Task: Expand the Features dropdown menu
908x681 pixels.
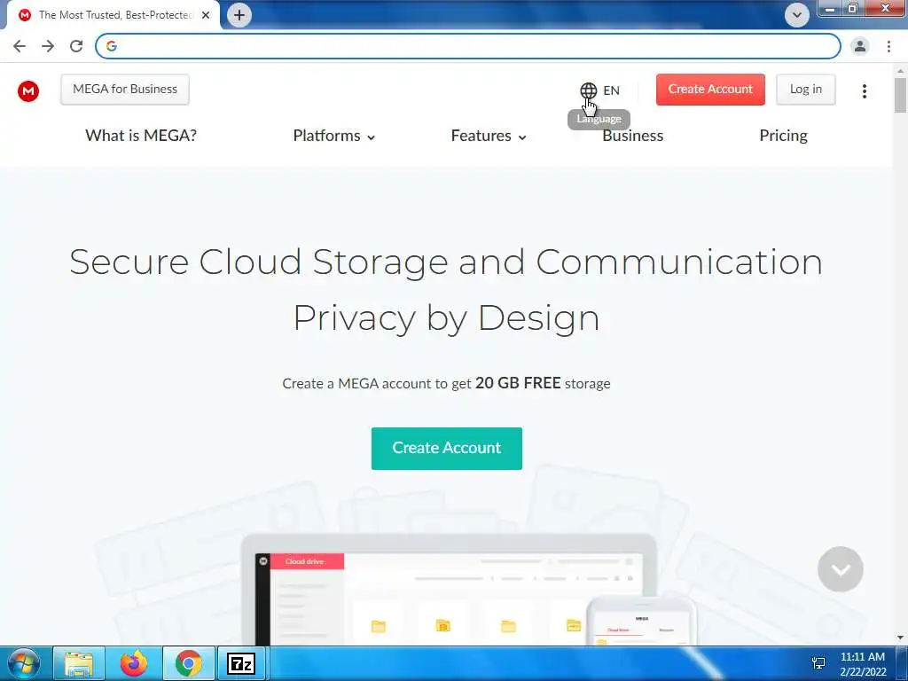Action: pyautogui.click(x=489, y=136)
